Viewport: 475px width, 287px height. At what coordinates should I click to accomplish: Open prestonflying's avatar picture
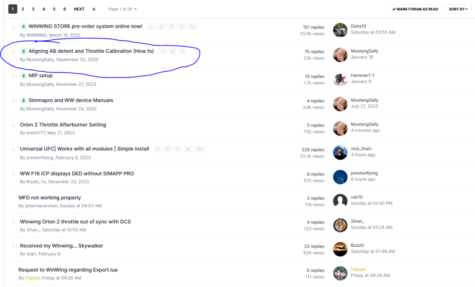point(340,177)
